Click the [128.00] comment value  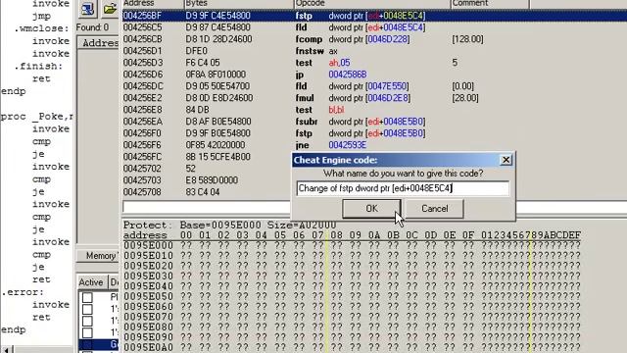click(x=467, y=39)
